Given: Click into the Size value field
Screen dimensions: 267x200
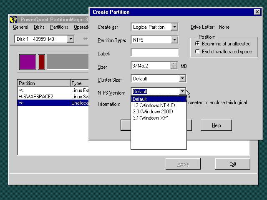Looking at the screenshot, I should point(151,66).
